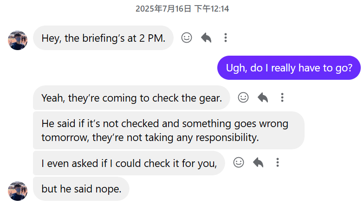
Task: Open sender's profile picture beside briefing message
Action: [18, 40]
